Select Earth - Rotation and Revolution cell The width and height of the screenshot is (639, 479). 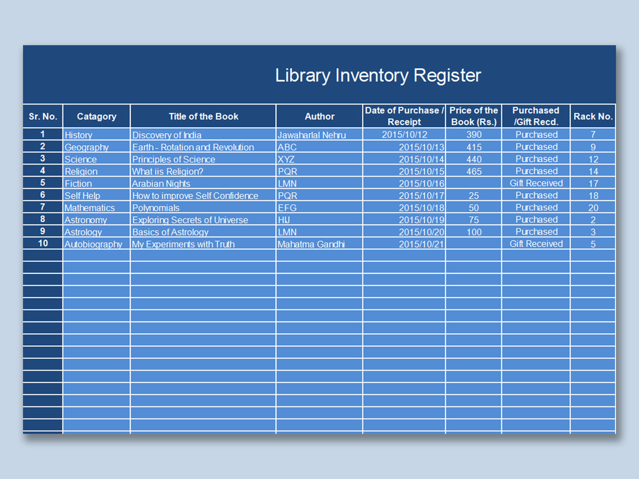click(x=203, y=147)
